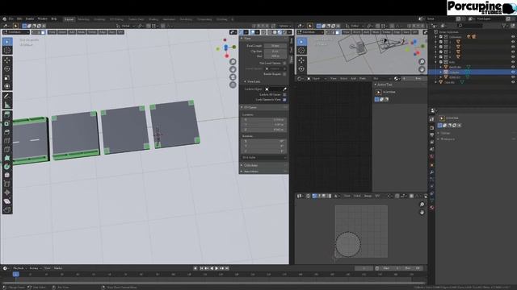Pick the Annotate pencil tool
Screen dimensions: 517x290
(7, 97)
